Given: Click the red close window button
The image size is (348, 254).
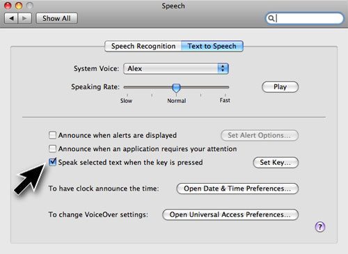Looking at the screenshot, I should click(x=8, y=6).
